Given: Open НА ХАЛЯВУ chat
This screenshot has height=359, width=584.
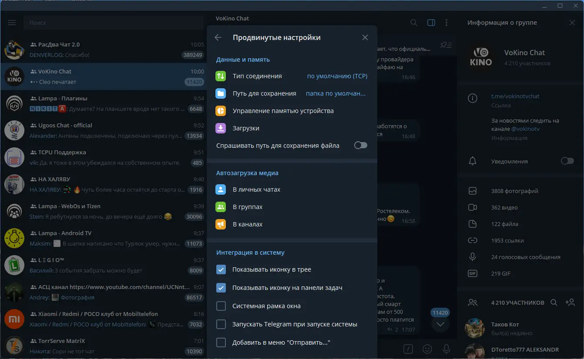Looking at the screenshot, I should 104,184.
